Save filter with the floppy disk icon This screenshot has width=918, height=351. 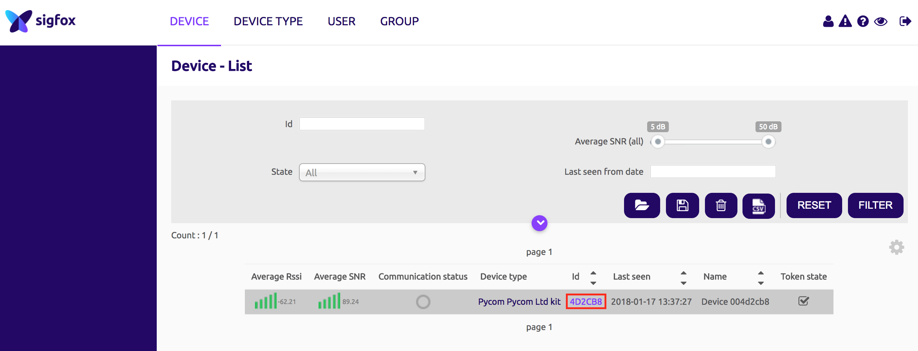(682, 205)
